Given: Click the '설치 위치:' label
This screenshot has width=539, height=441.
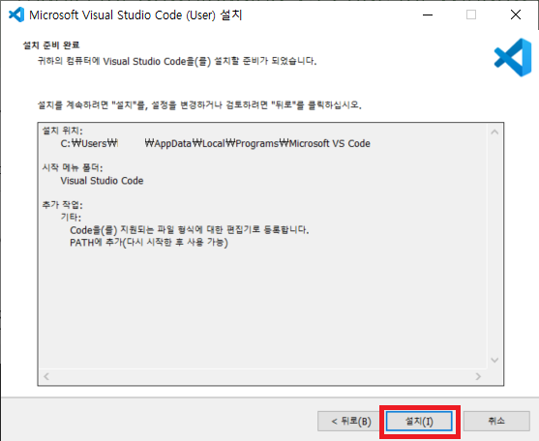Looking at the screenshot, I should [x=62, y=131].
